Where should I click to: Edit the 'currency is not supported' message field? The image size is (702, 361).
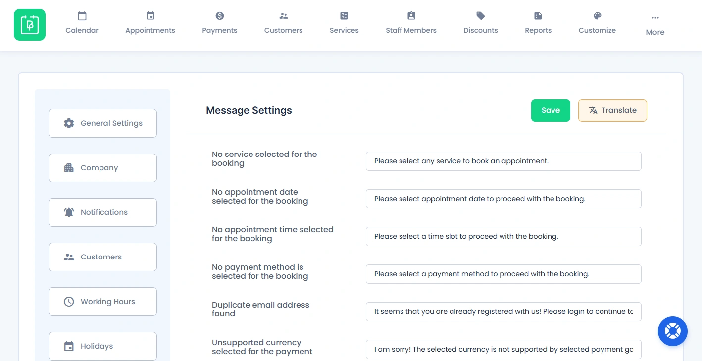click(503, 349)
